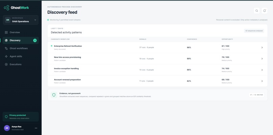The image size is (273, 135).
Task: Click the Newly discovered label
Action: tap(60, 50)
